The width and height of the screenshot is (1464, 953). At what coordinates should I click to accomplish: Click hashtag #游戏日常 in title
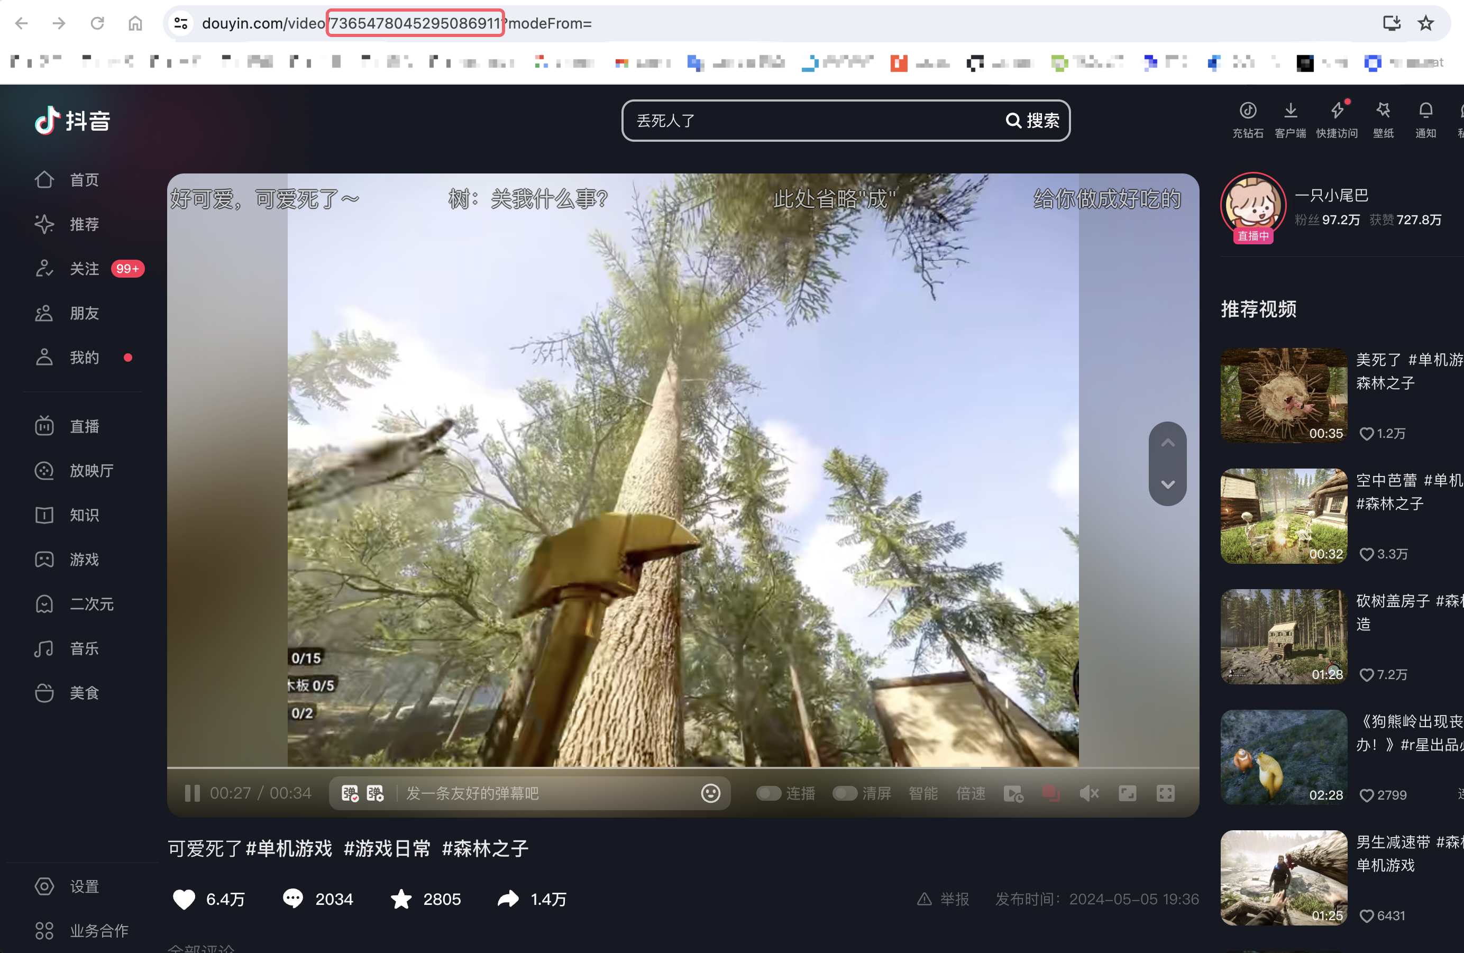(387, 848)
